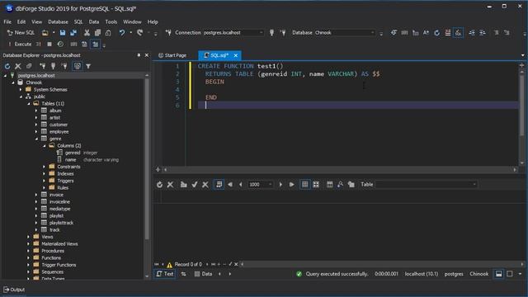
Task: Select the name column character varying
Action: tap(70, 160)
